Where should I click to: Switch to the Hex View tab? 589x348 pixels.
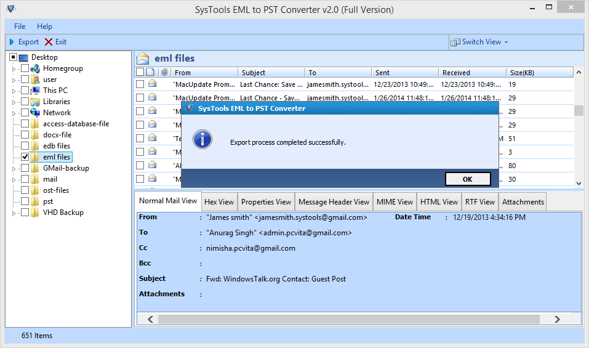tap(219, 202)
